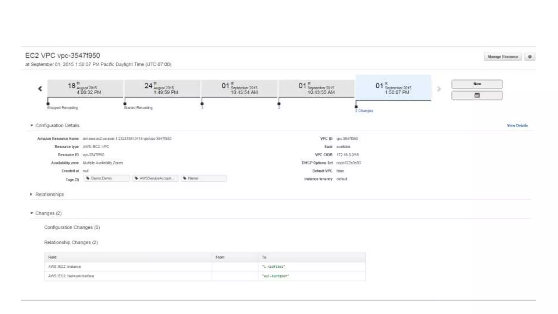Image resolution: width=558 pixels, height=314 pixels.
Task: Click the Demo:Demo tag
Action: [x=107, y=178]
